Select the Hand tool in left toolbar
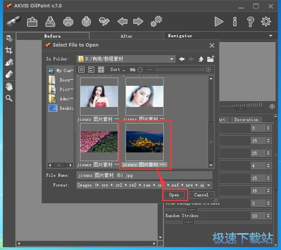The image size is (281, 250). coord(9,86)
